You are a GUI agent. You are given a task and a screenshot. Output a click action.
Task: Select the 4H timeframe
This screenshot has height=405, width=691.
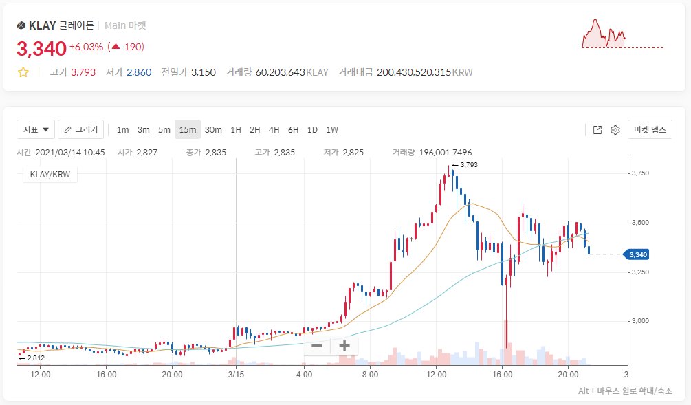coord(274,129)
